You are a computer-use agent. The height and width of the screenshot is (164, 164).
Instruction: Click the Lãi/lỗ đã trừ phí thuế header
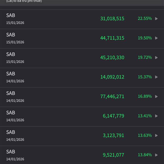(24, 1)
